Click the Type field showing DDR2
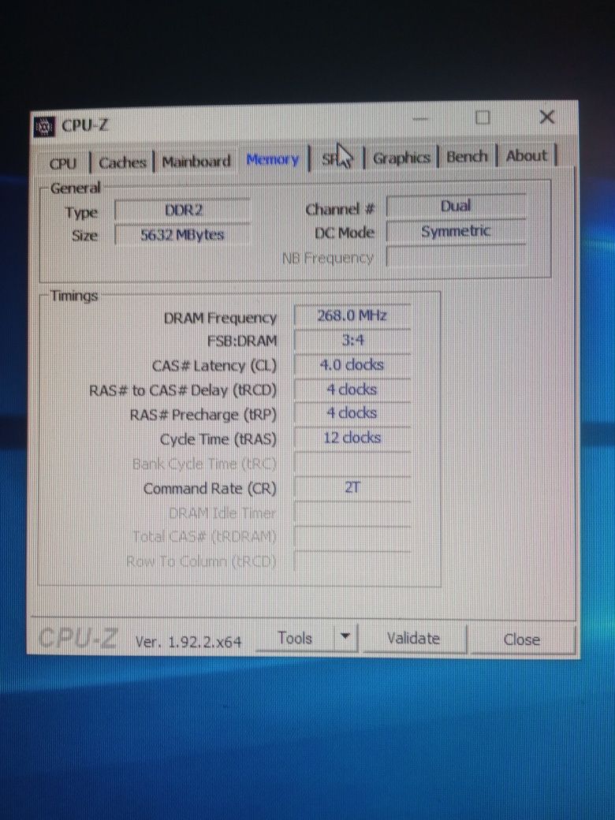This screenshot has width=615, height=820. coord(182,211)
